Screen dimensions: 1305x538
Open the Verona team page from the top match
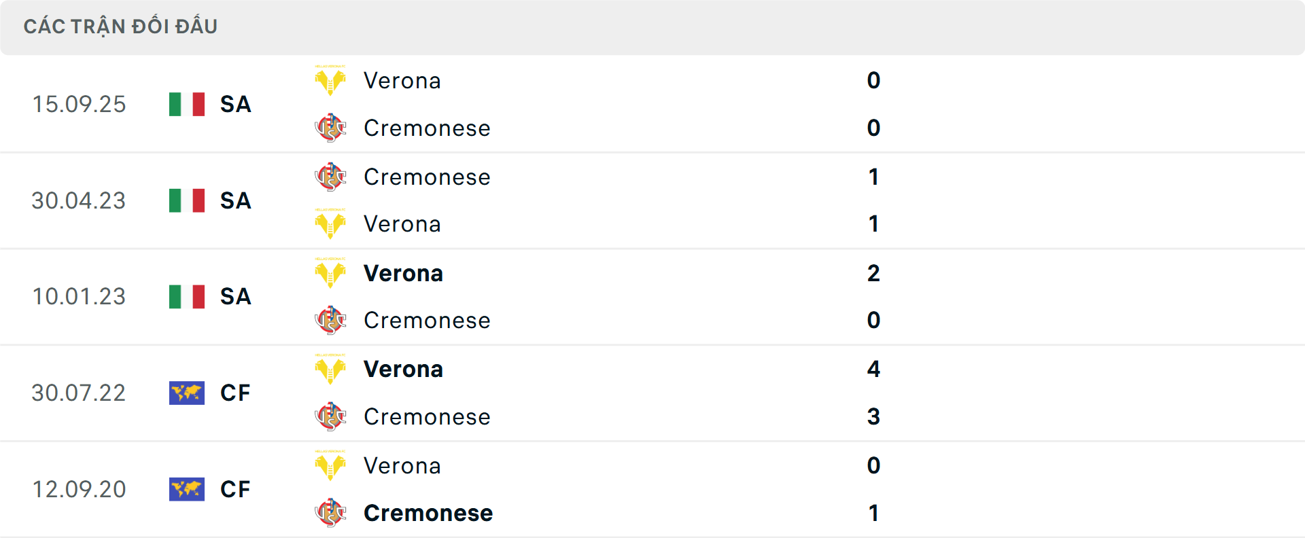coord(402,80)
